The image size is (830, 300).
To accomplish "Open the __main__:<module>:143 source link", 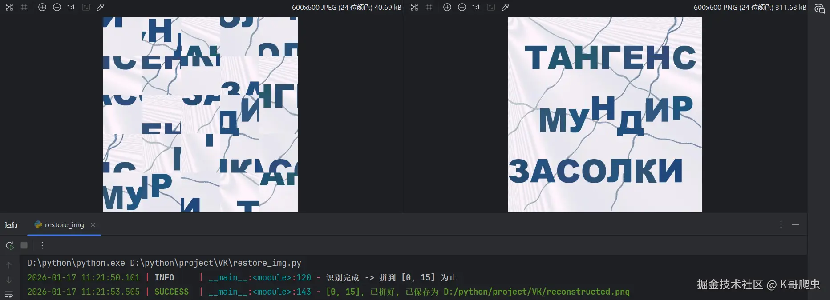I will pyautogui.click(x=259, y=292).
